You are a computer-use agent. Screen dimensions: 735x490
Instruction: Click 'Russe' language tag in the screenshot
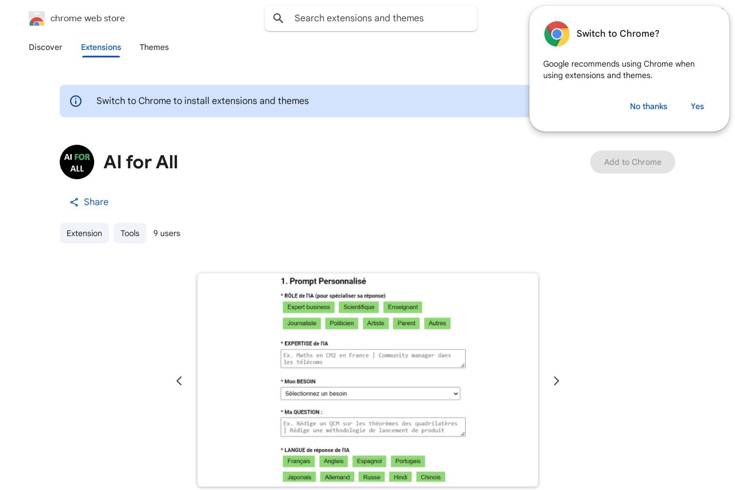(372, 477)
